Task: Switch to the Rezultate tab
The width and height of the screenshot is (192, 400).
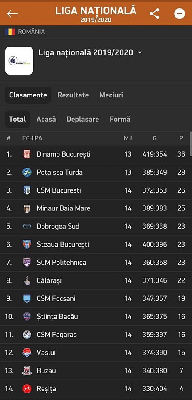Action: pyautogui.click(x=73, y=95)
